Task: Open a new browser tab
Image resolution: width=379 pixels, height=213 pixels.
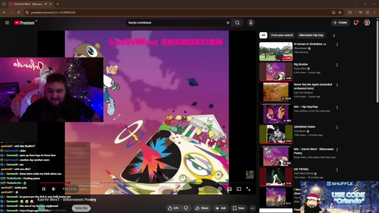Action: (57, 4)
